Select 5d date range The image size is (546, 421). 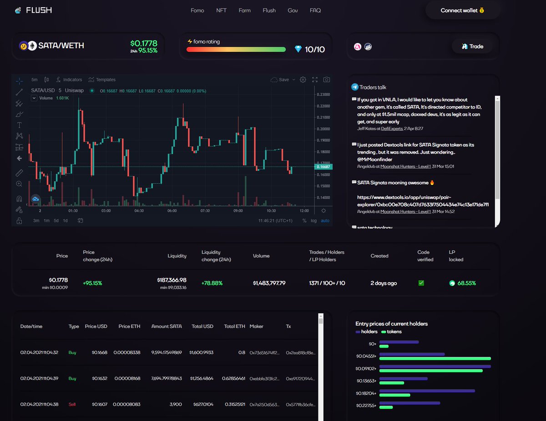click(56, 221)
